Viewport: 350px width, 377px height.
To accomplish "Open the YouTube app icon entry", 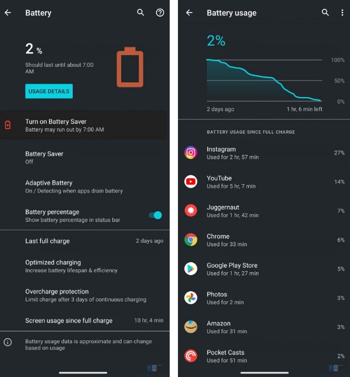I will (191, 182).
